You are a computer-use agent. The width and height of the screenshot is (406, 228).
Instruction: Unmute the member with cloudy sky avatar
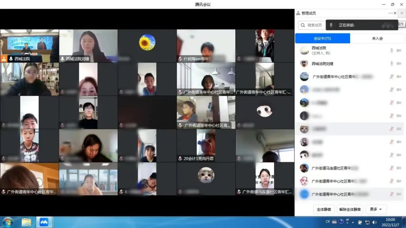(x=391, y=77)
